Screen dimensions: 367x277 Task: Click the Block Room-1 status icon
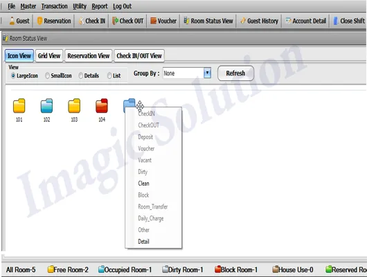217,269
